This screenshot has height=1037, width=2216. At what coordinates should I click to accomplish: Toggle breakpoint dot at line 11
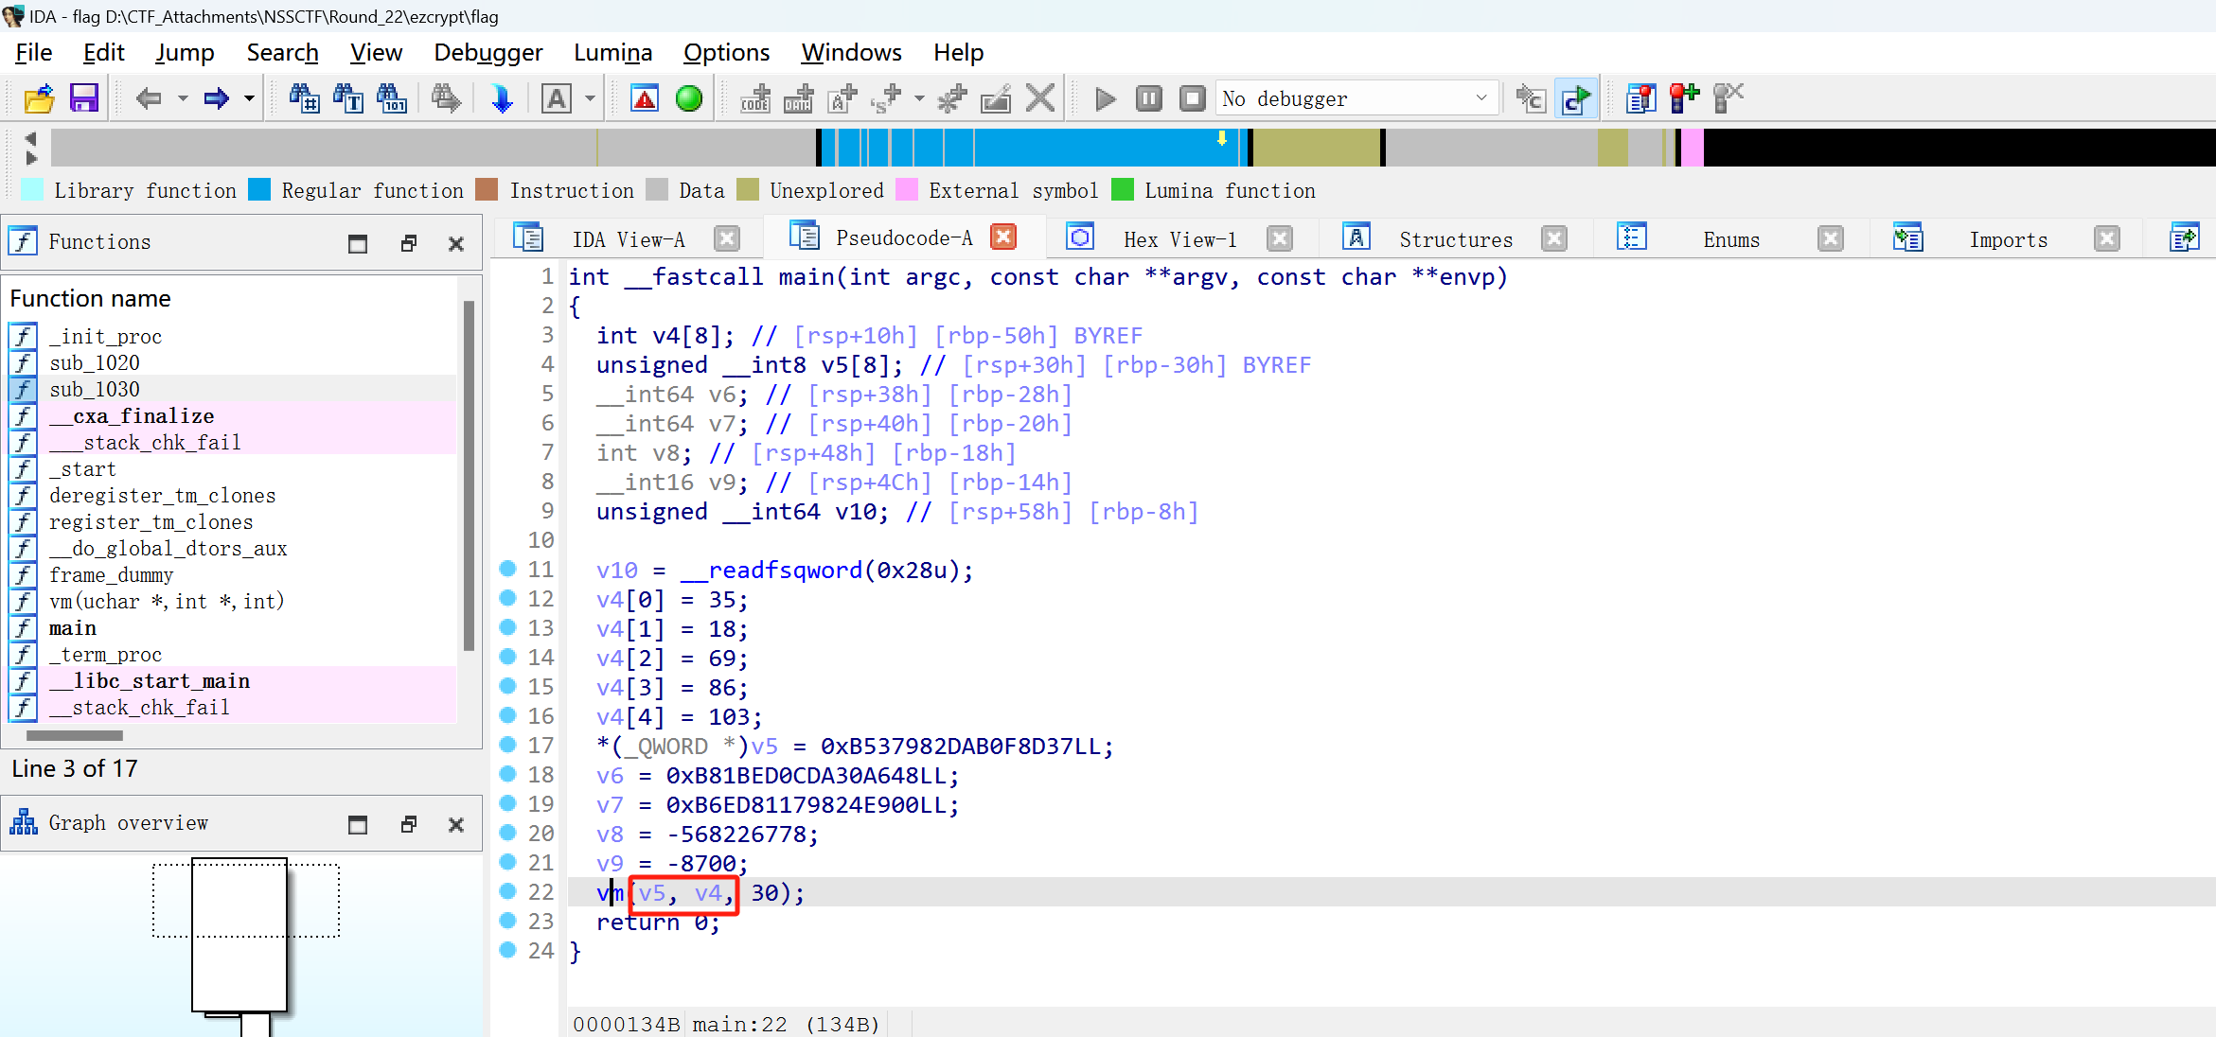pyautogui.click(x=508, y=569)
